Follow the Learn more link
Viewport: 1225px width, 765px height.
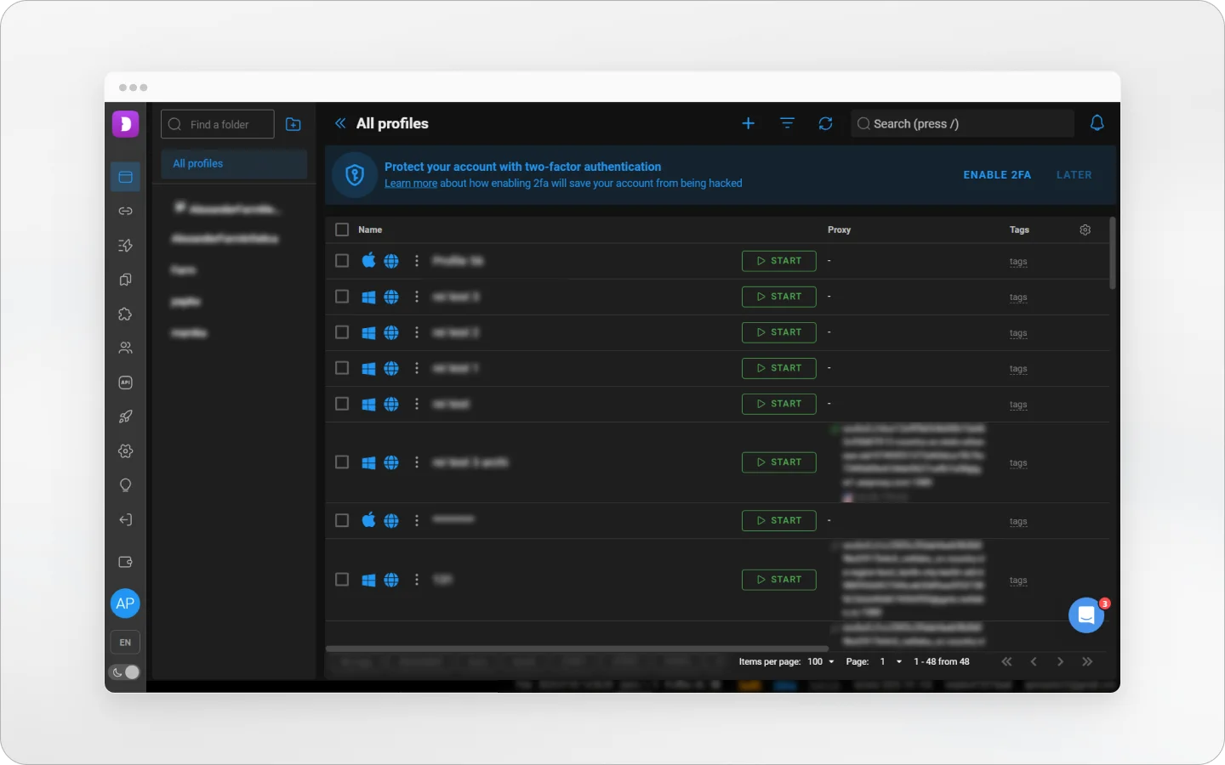click(411, 184)
